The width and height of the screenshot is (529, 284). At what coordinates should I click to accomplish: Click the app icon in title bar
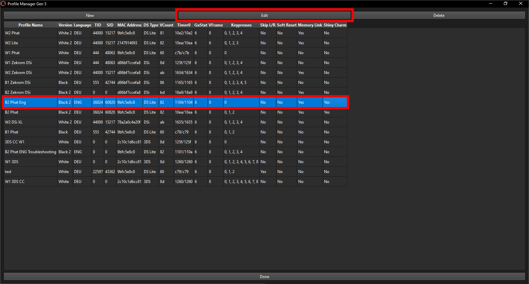click(x=3, y=4)
